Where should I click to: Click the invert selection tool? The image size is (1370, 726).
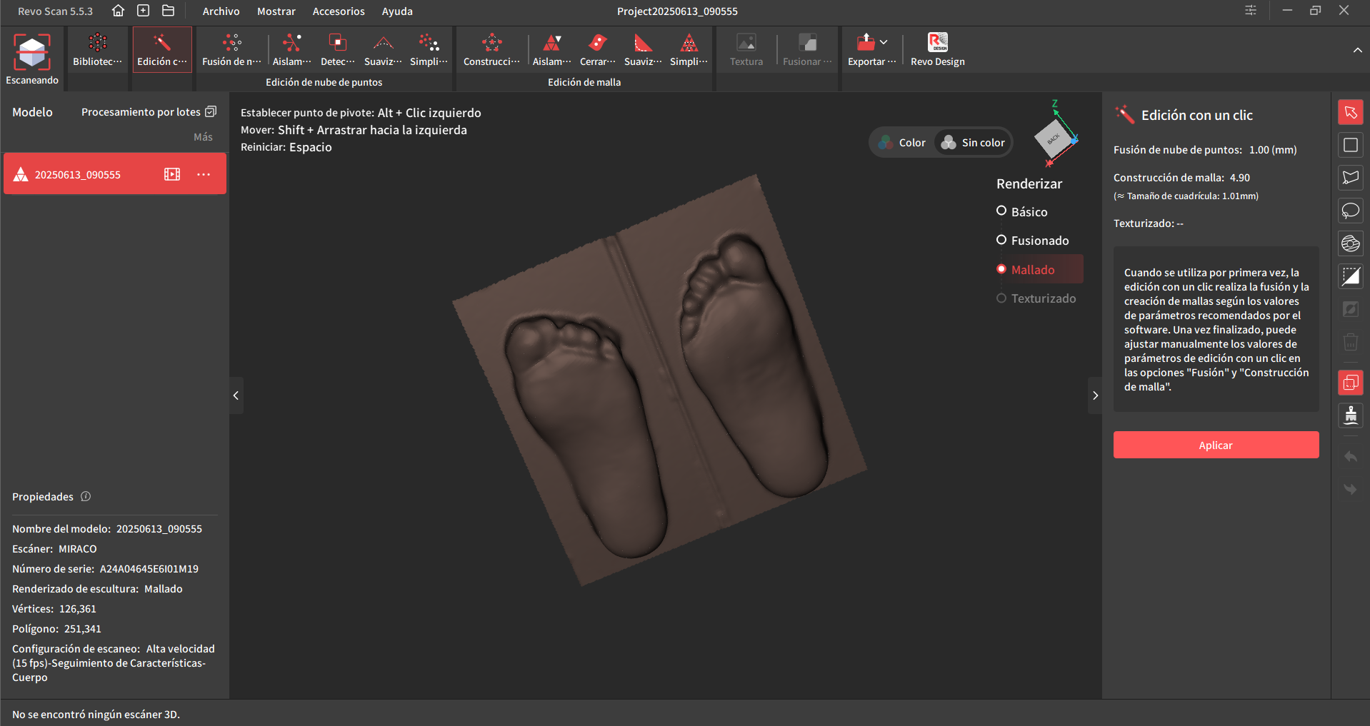click(x=1351, y=276)
